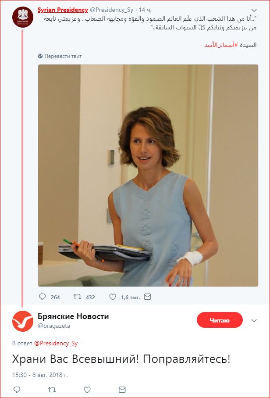This screenshot has width=270, height=398.
Task: Like the Syrian Presidency tweet heart icon
Action: pyautogui.click(x=113, y=297)
